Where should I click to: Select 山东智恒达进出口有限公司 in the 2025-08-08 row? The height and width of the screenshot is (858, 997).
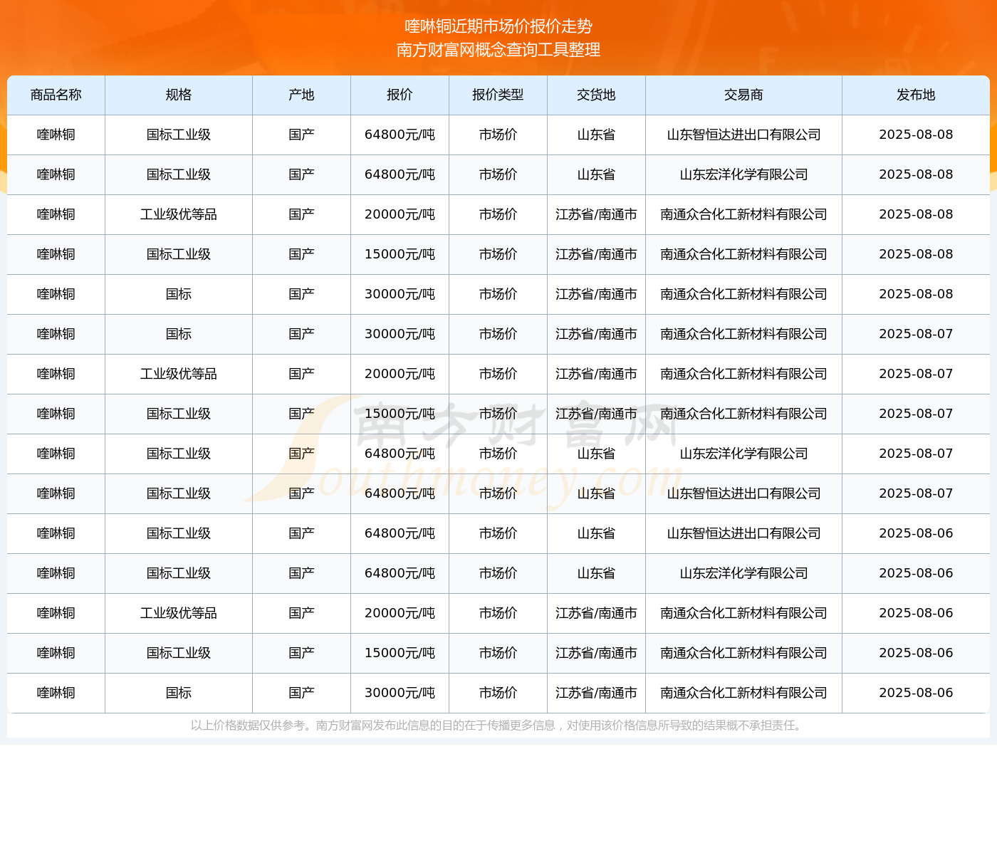pos(744,135)
